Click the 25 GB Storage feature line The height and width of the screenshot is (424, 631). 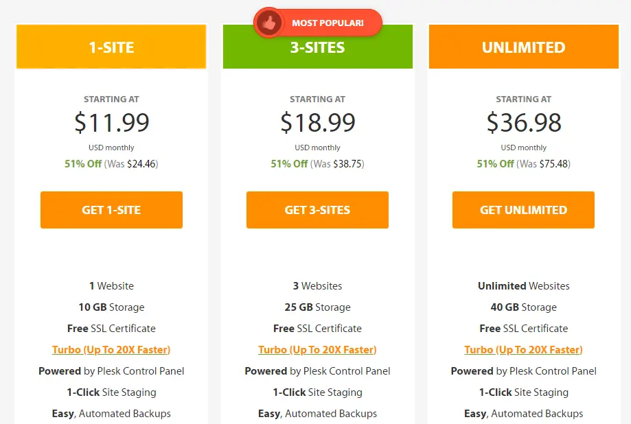pyautogui.click(x=317, y=307)
